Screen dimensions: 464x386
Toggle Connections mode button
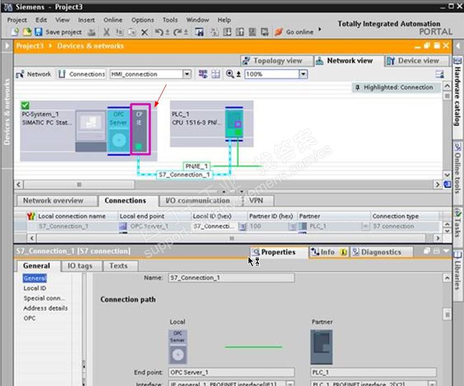pos(81,74)
